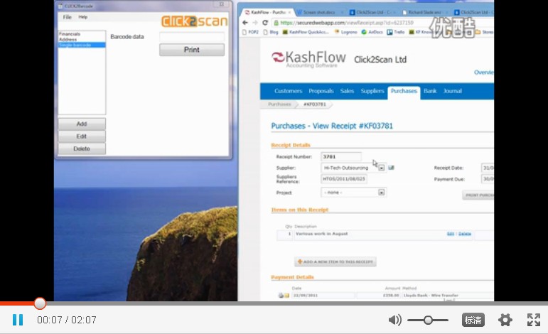The width and height of the screenshot is (548, 334).
Task: Pause the video playback
Action: point(18,320)
